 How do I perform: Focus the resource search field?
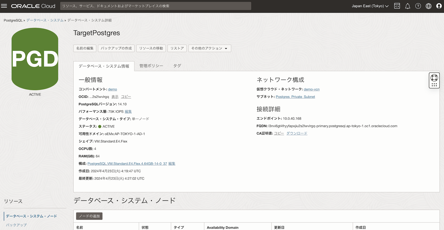click(x=156, y=6)
